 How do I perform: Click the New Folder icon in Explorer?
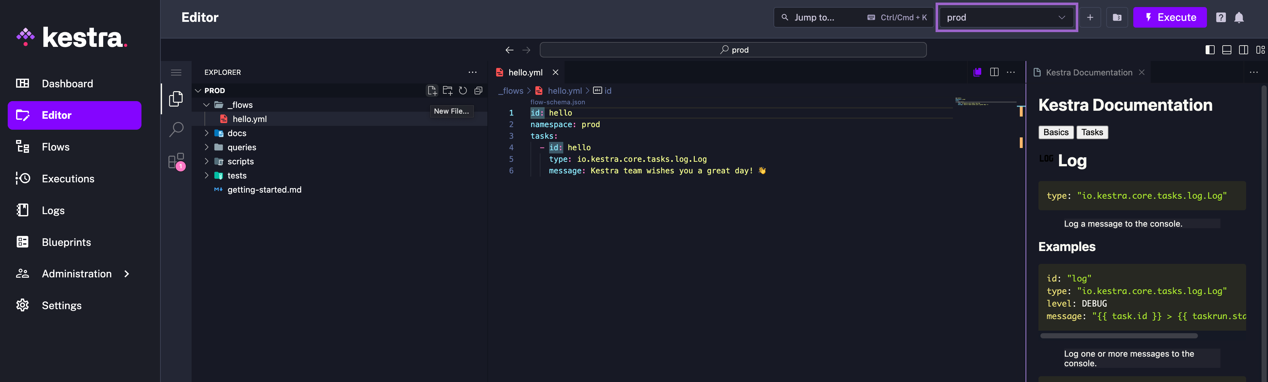(448, 91)
